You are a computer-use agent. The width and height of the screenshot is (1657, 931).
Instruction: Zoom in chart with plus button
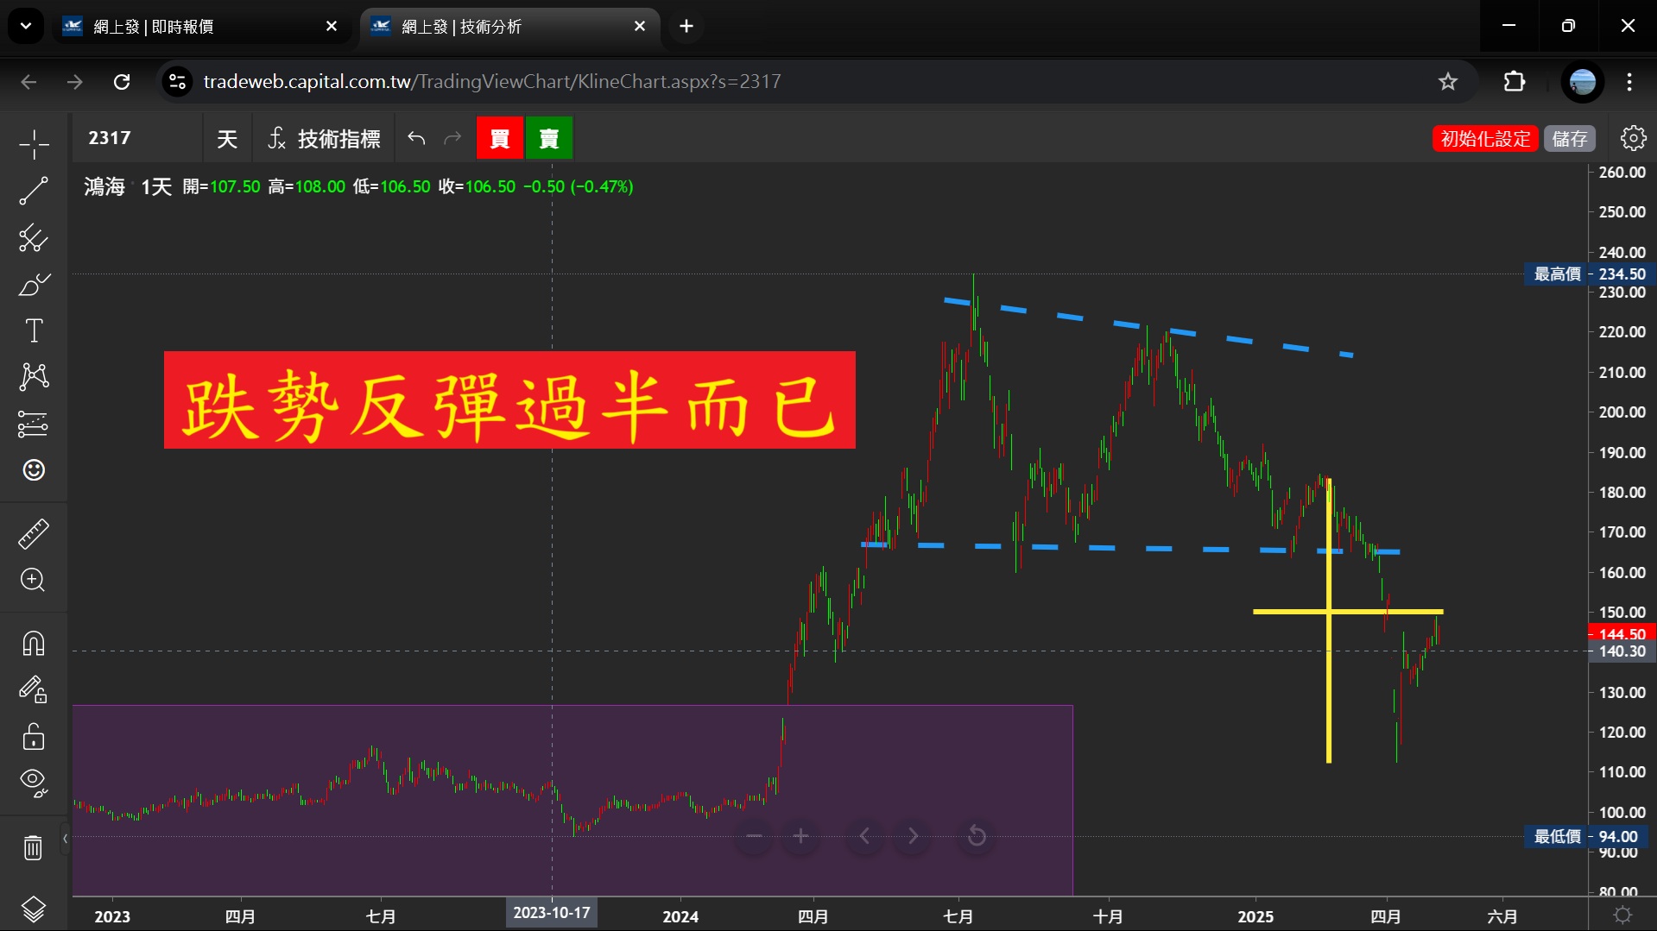pos(800,836)
